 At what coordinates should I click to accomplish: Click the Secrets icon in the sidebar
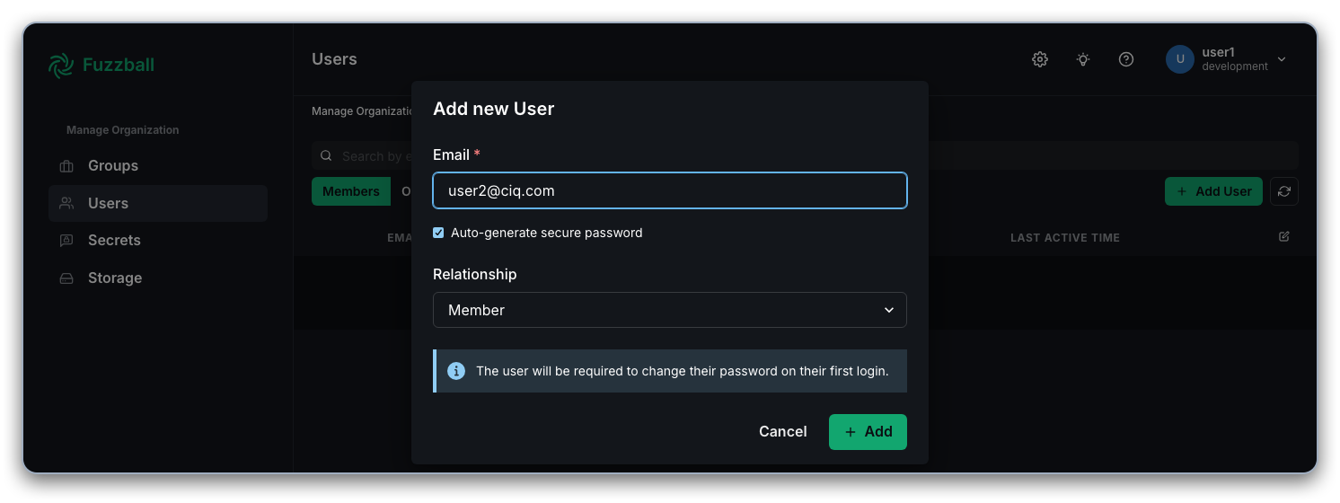click(66, 241)
